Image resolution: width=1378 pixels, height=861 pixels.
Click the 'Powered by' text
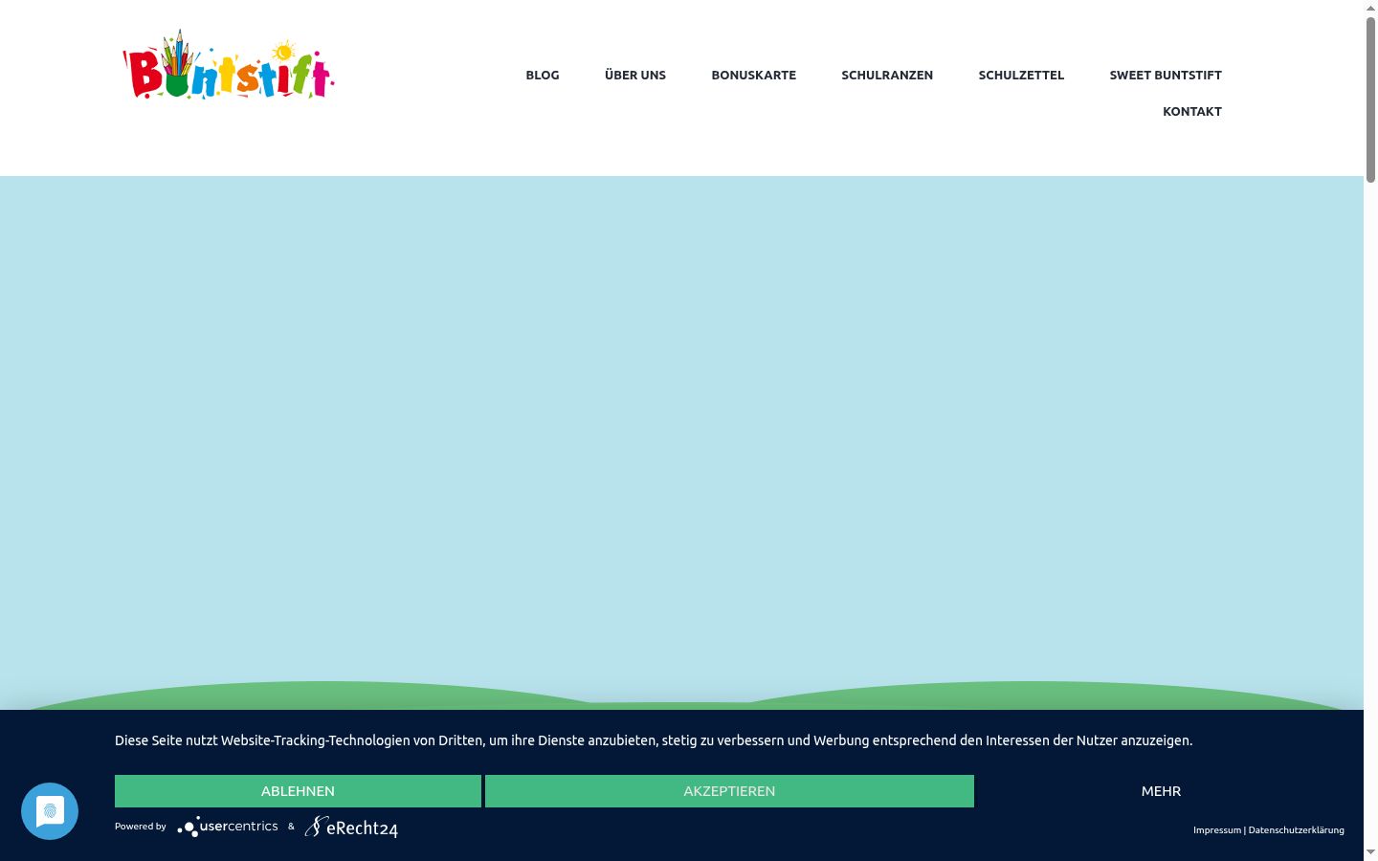pos(141,827)
